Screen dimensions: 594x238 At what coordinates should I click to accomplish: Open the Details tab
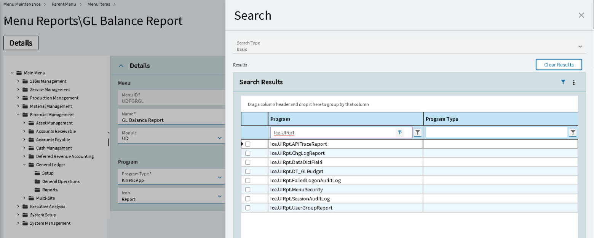21,43
